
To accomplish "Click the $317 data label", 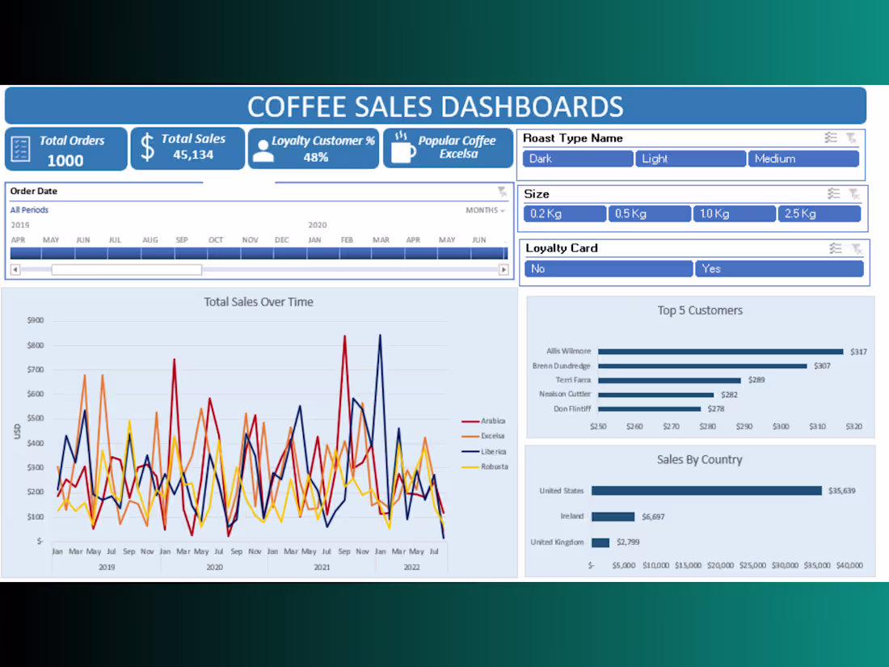I will tap(858, 352).
